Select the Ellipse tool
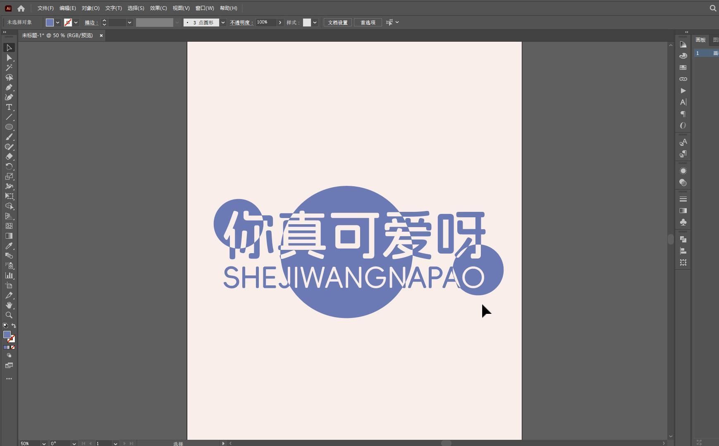This screenshot has height=446, width=719. click(9, 127)
